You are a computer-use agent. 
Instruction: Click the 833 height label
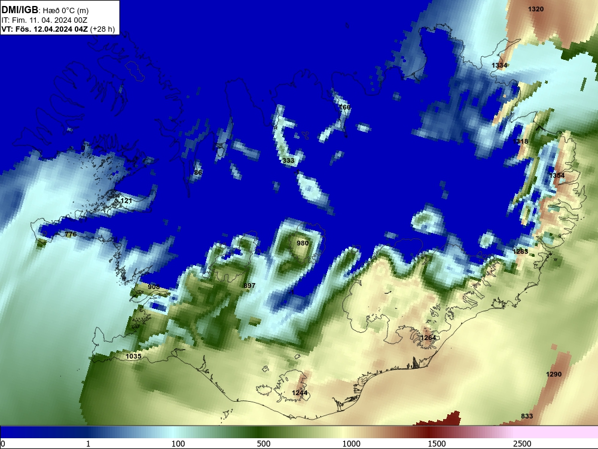point(527,416)
